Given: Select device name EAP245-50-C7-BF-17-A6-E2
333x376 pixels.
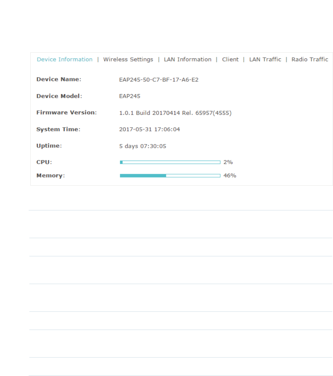Looking at the screenshot, I should click(159, 80).
